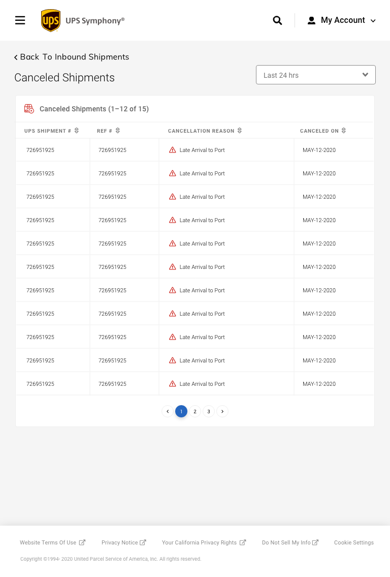Select page 2 in pagination
The image size is (390, 577).
(x=195, y=411)
